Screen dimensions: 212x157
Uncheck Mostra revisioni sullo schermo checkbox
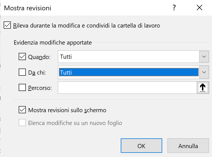coord(22,110)
